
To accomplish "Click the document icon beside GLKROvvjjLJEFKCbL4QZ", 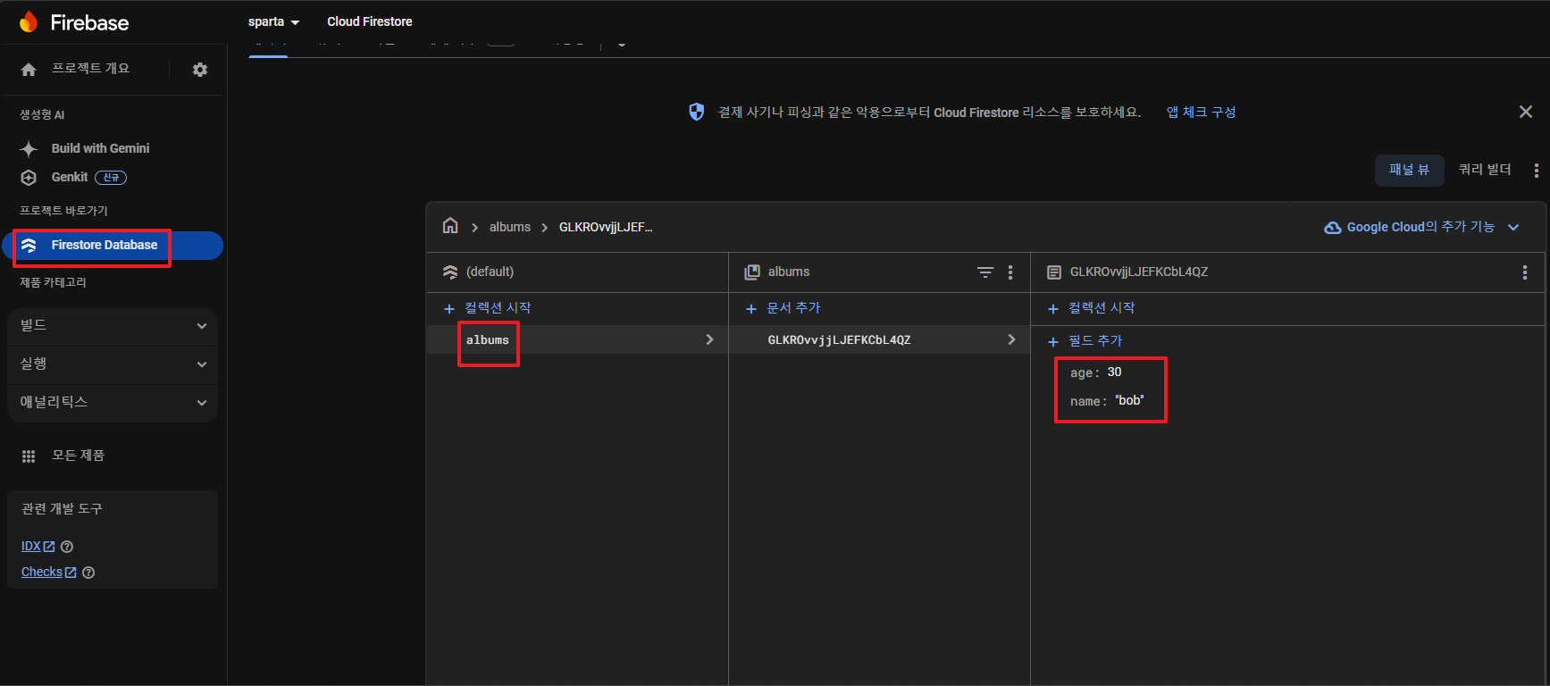I will pos(1054,272).
